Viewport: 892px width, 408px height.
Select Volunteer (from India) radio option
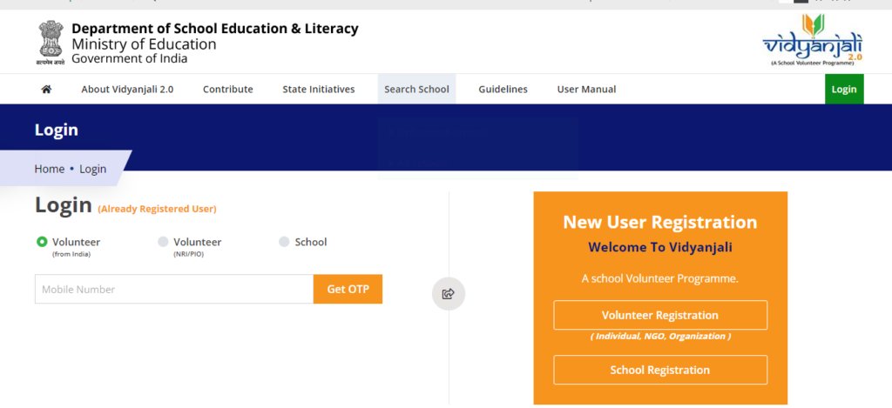(x=42, y=242)
